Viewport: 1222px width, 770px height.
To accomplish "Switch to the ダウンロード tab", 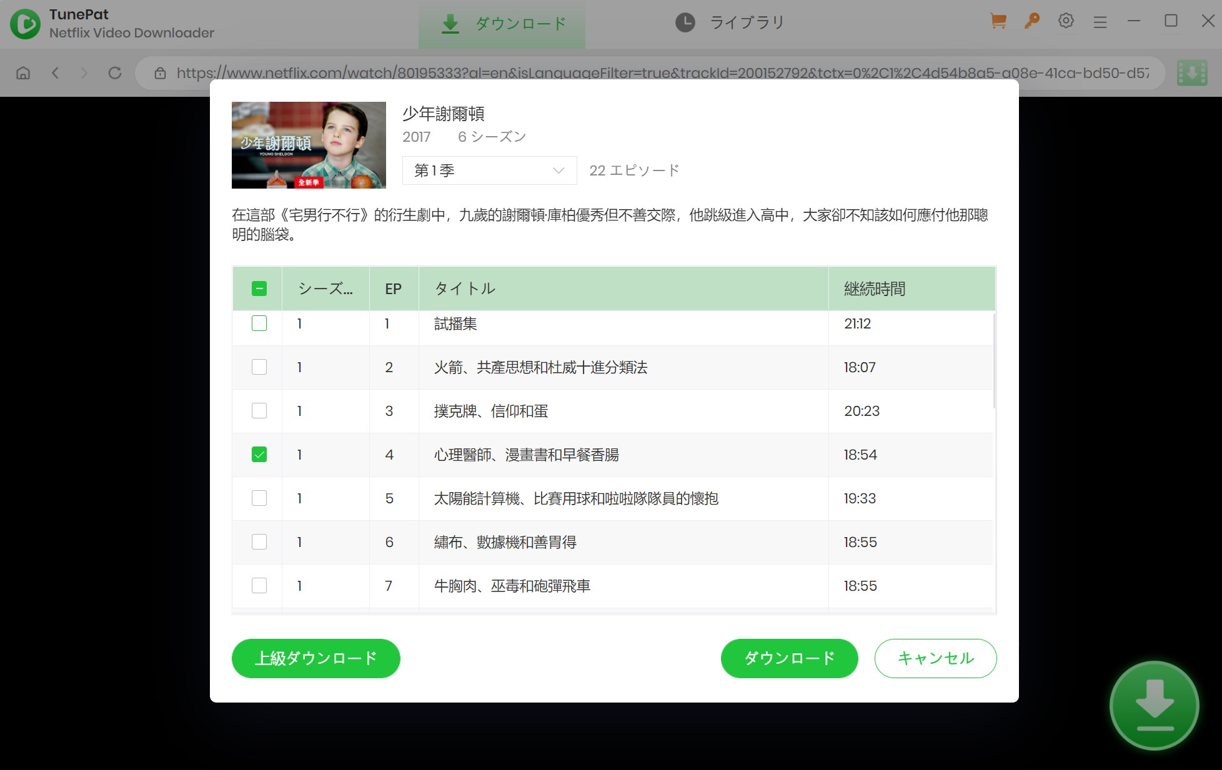I will tap(502, 24).
